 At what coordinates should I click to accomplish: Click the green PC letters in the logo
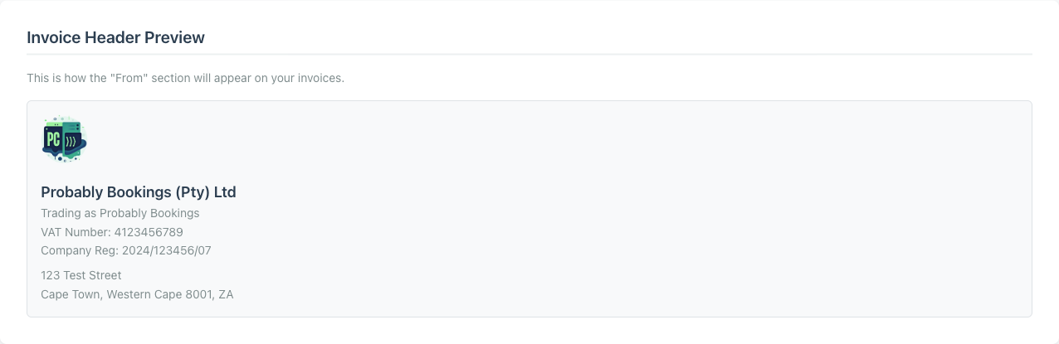coord(53,139)
